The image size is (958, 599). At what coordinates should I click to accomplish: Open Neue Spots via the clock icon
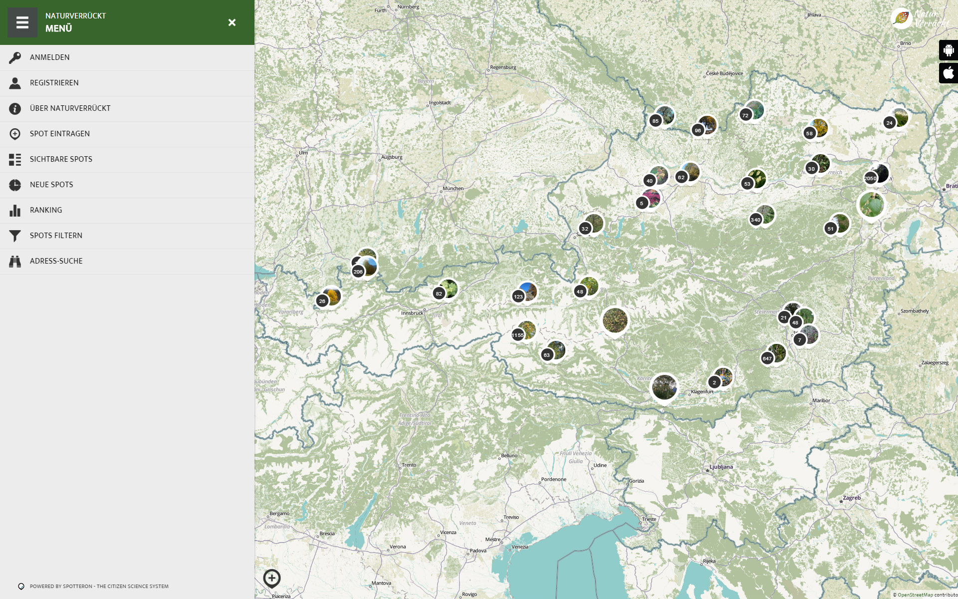(15, 185)
